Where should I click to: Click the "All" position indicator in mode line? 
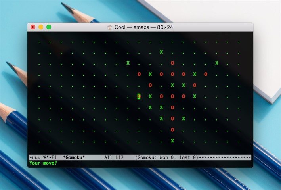[108, 157]
